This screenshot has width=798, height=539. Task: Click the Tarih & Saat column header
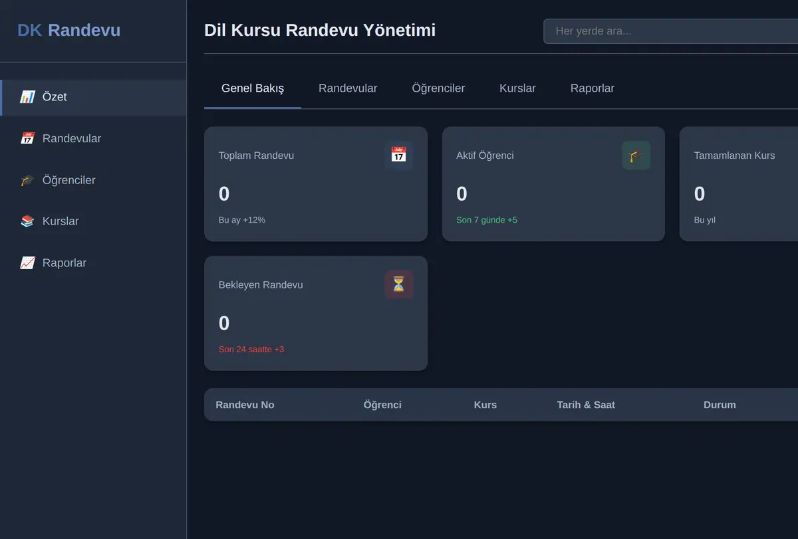click(586, 405)
